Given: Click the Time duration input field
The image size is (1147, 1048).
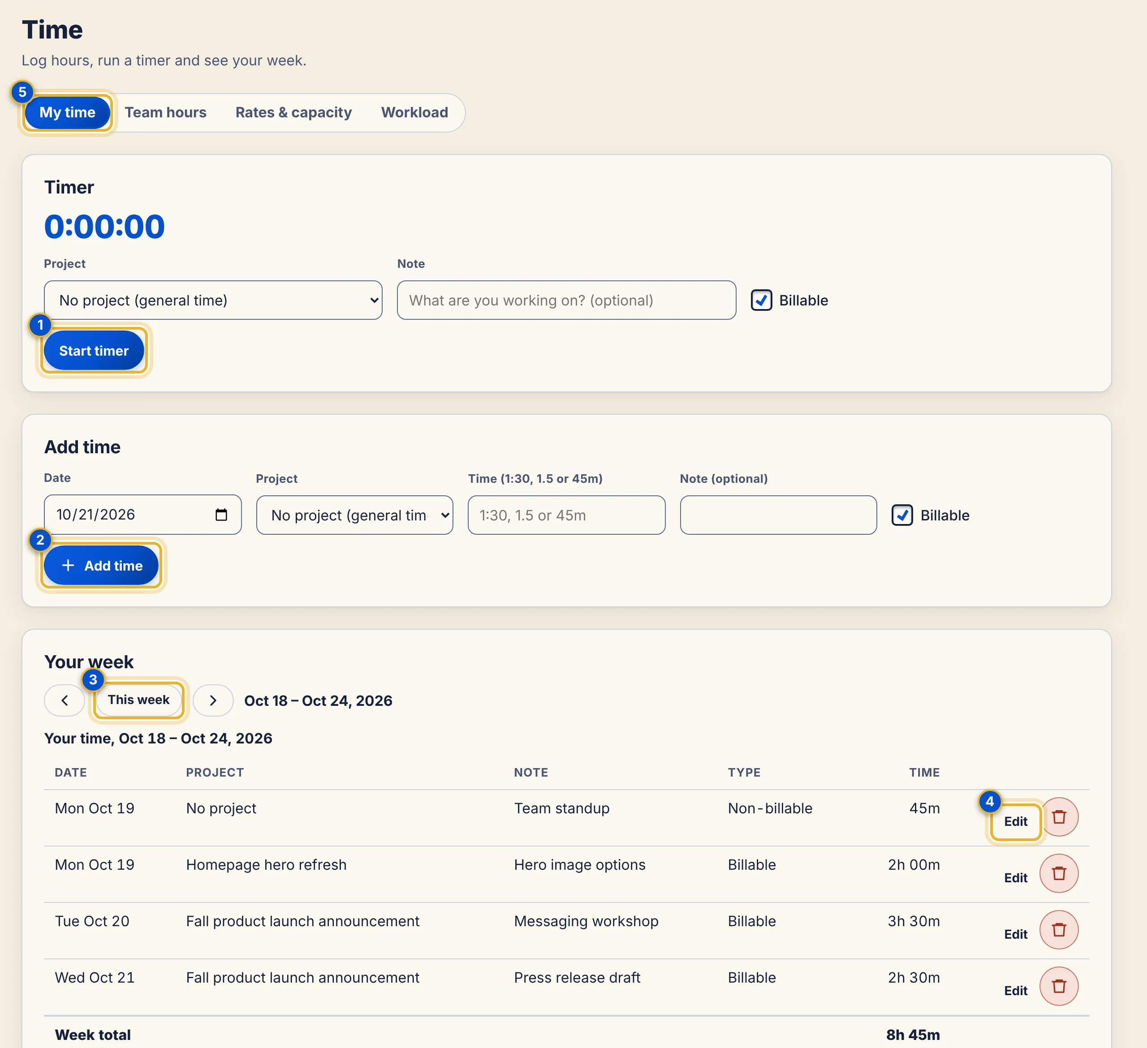Looking at the screenshot, I should pos(567,515).
